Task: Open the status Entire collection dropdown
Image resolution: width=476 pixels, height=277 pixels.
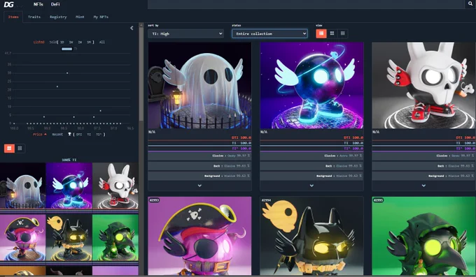Action: pyautogui.click(x=270, y=33)
